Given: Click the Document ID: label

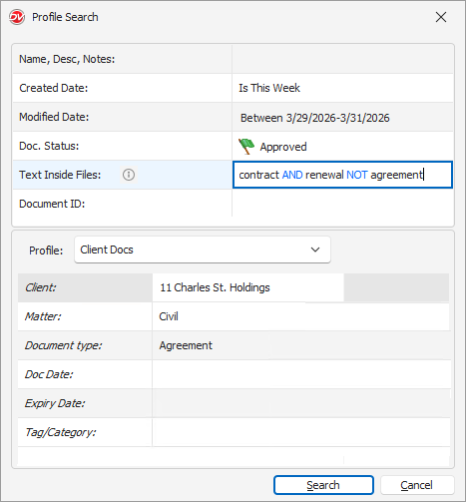Looking at the screenshot, I should pos(52,204).
